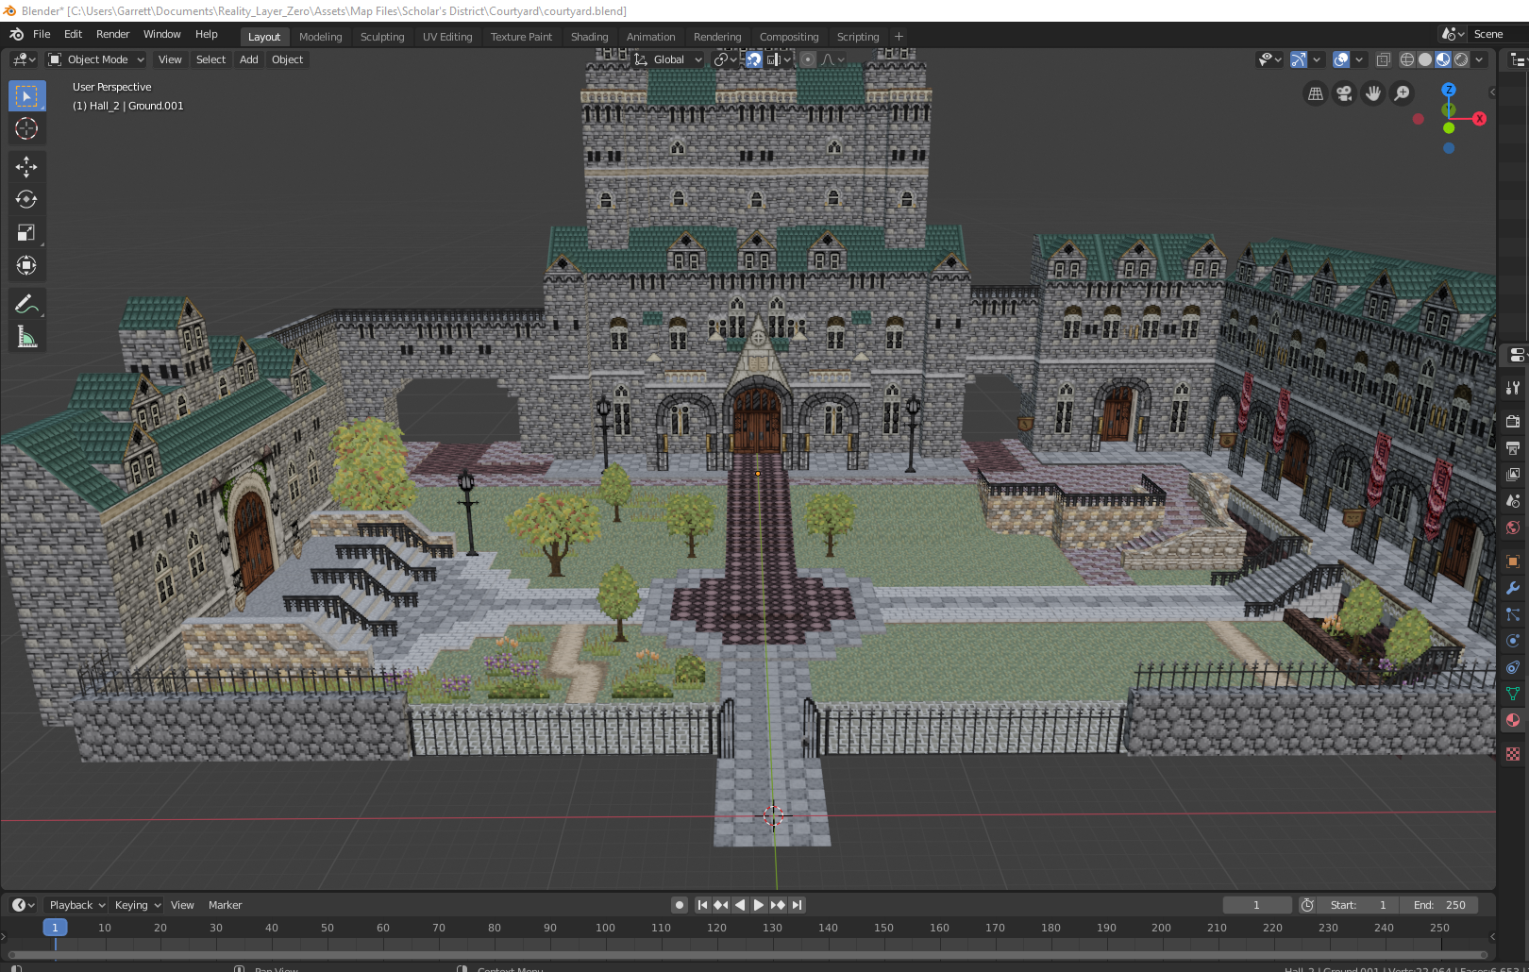Toggle snapping magnet button

click(753, 59)
